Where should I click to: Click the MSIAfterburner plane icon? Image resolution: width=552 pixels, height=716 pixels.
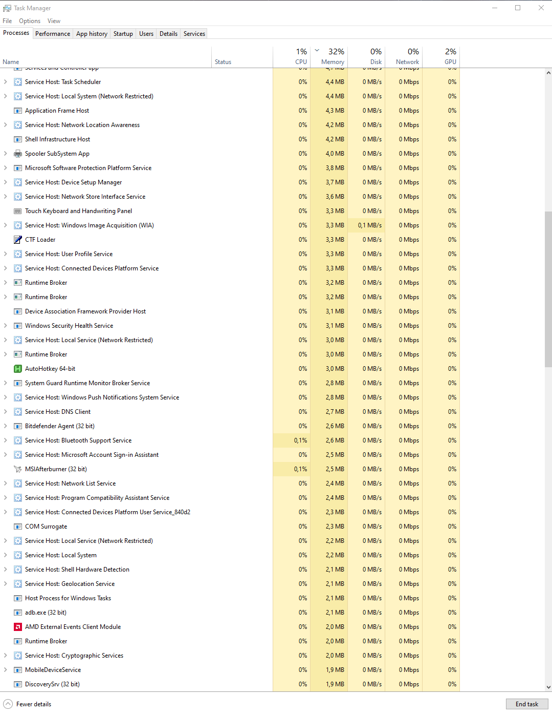click(x=18, y=469)
